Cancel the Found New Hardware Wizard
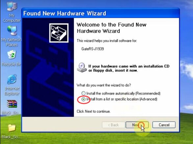 pos(164,125)
